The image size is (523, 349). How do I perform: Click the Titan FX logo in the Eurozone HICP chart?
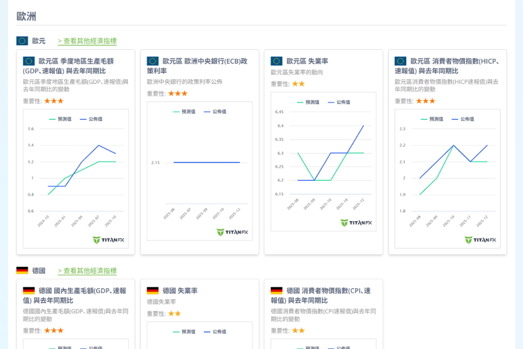pos(480,240)
